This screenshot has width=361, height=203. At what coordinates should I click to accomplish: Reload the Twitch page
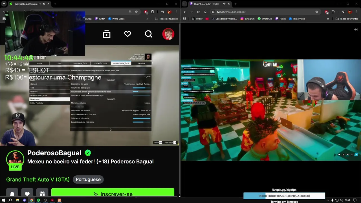[x=198, y=12]
